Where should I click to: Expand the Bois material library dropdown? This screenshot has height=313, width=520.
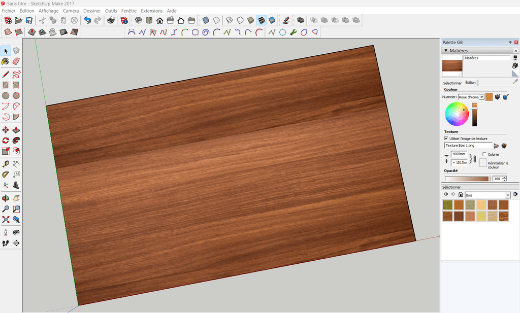tap(507, 195)
